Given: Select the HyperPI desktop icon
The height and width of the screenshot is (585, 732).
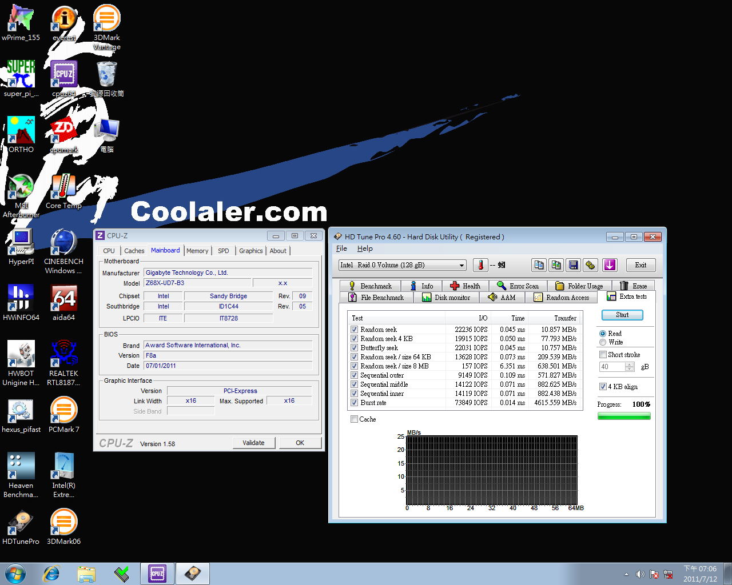Looking at the screenshot, I should (21, 247).
